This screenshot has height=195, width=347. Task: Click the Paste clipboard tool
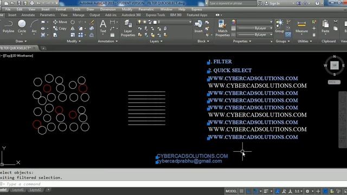tap(325, 27)
